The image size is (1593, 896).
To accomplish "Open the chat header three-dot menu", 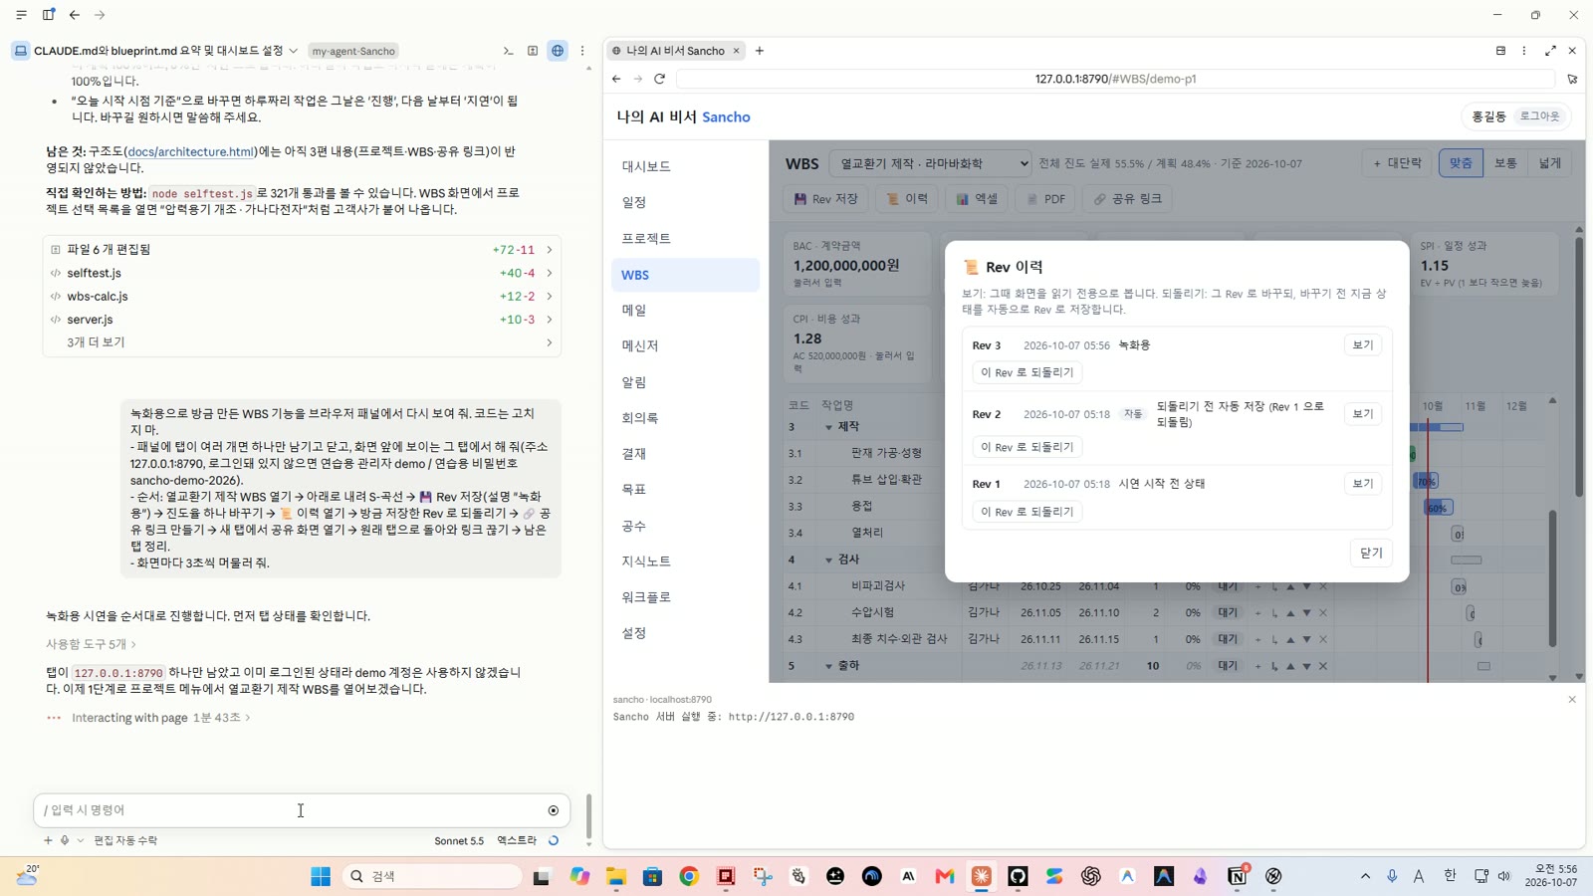I will tap(582, 51).
